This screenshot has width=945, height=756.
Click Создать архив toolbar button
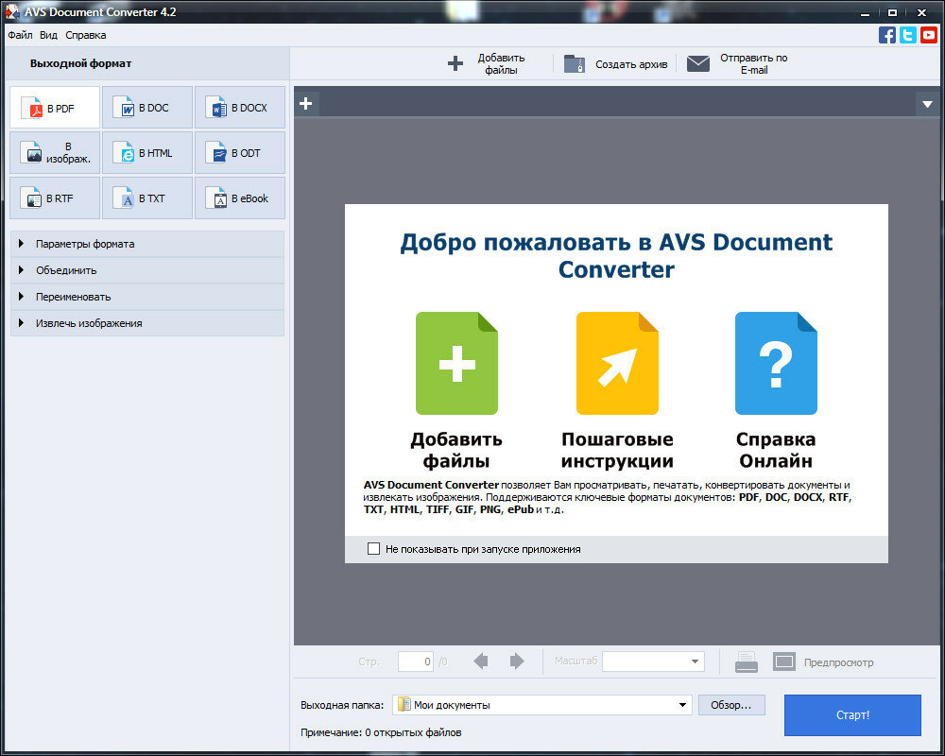pos(615,64)
